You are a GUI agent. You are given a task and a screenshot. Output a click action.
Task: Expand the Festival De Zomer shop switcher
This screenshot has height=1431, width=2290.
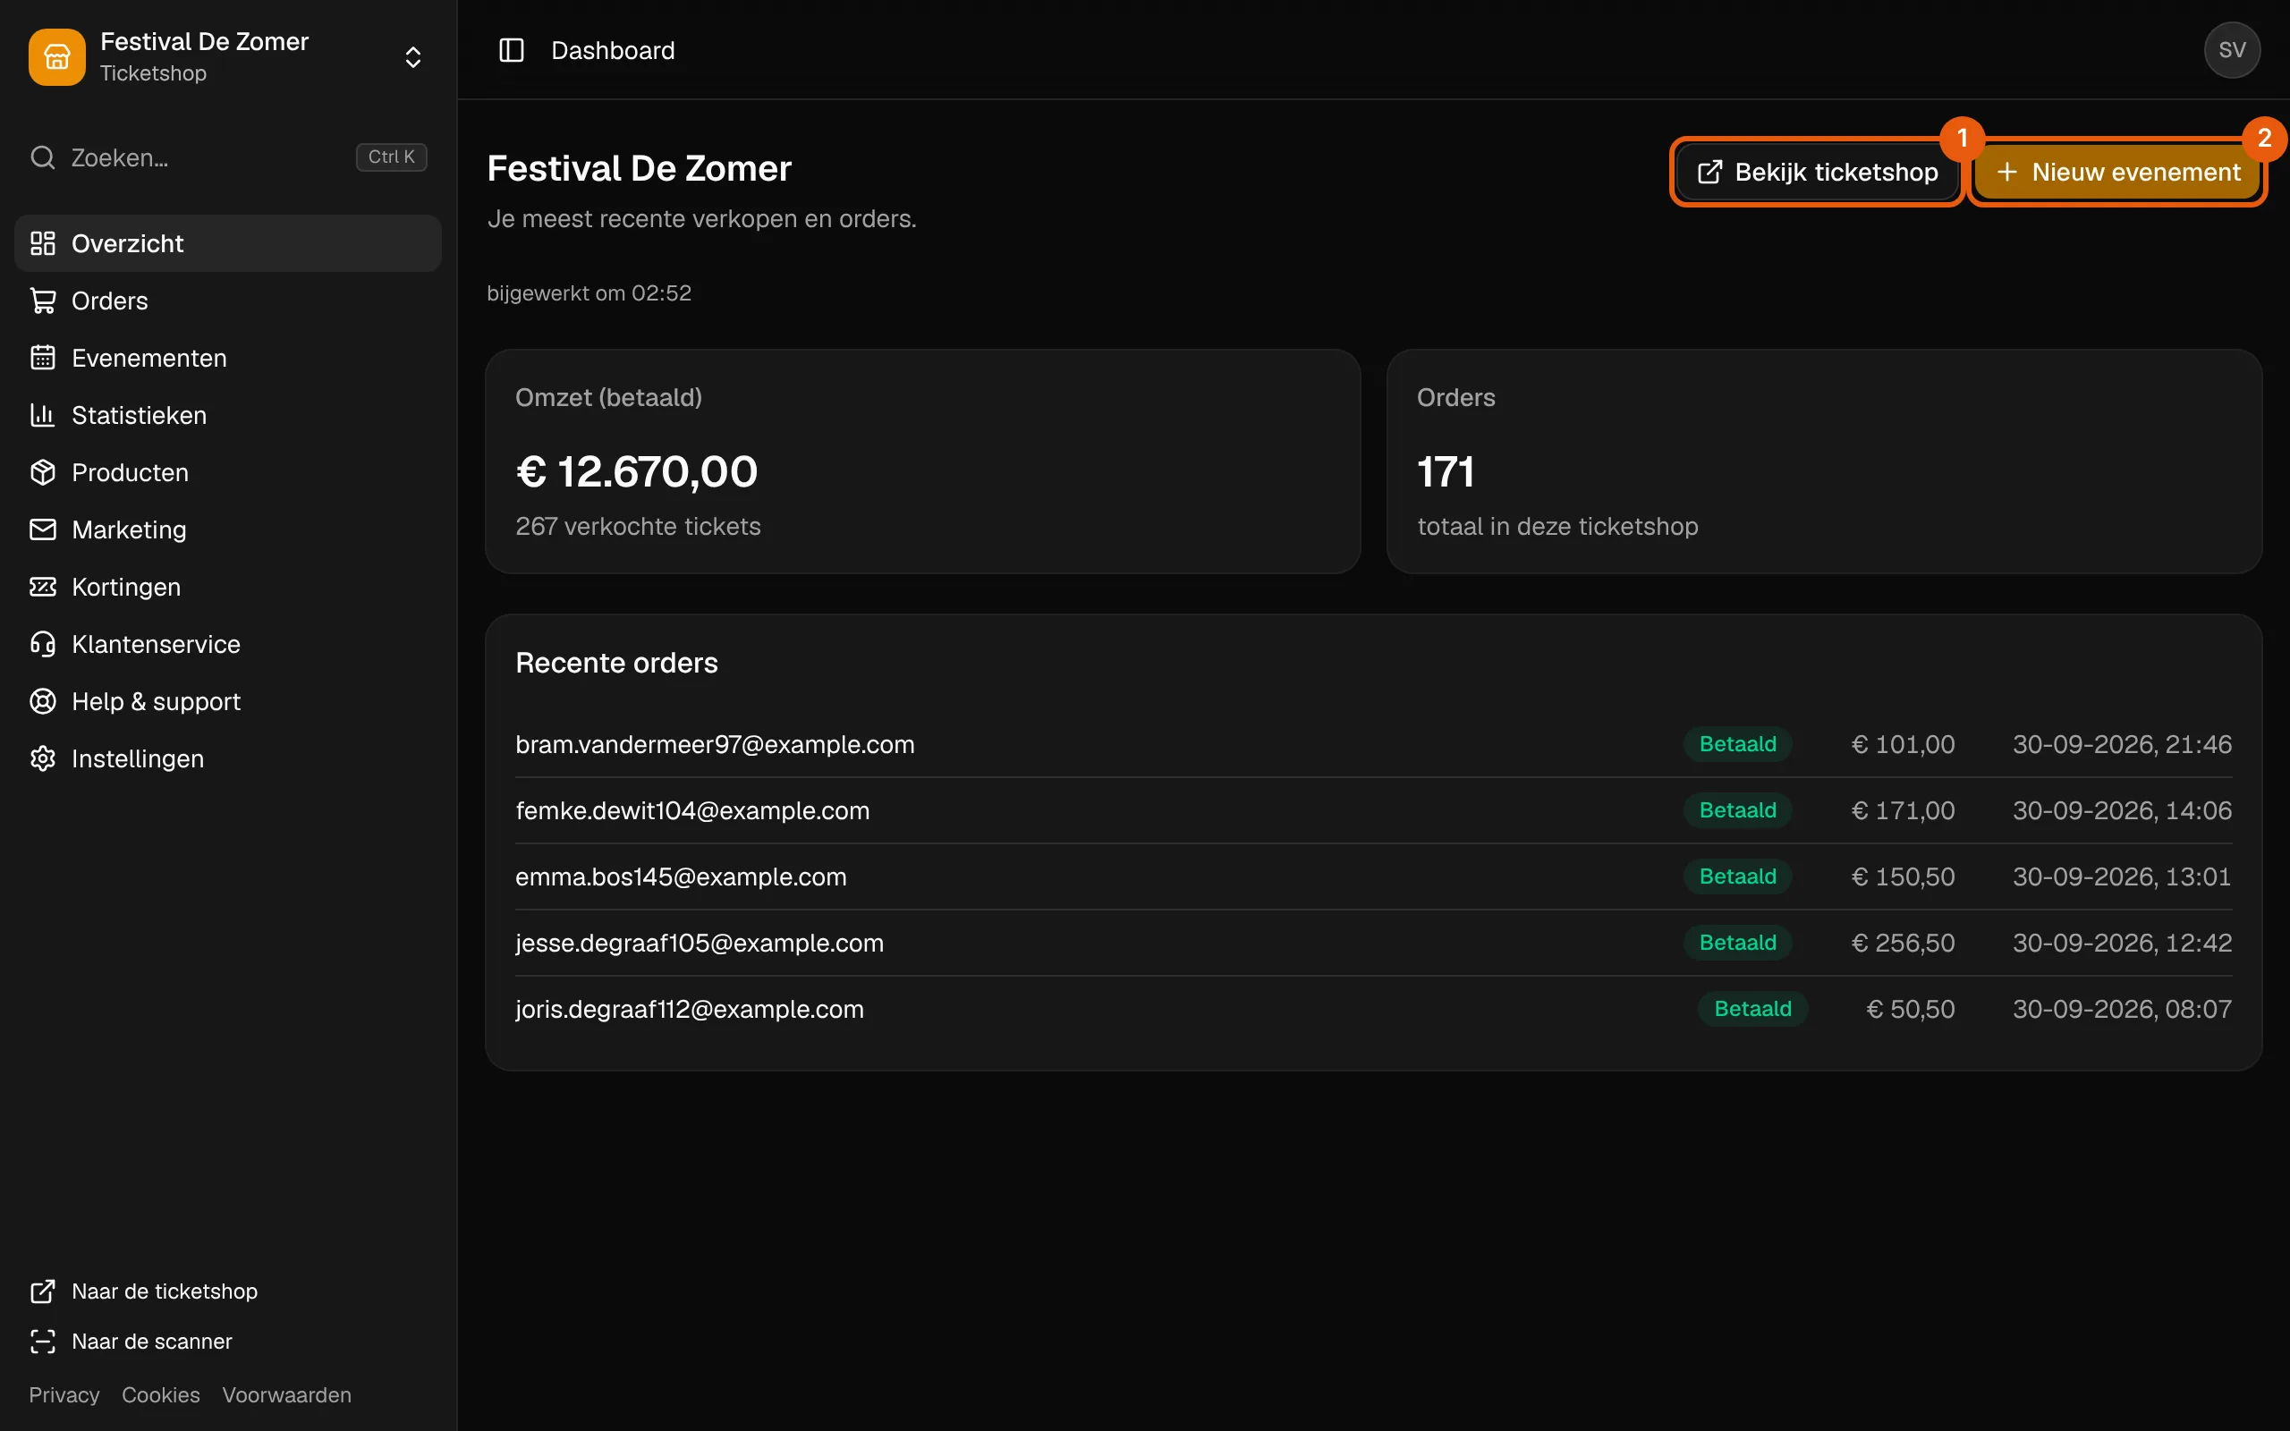tap(412, 56)
